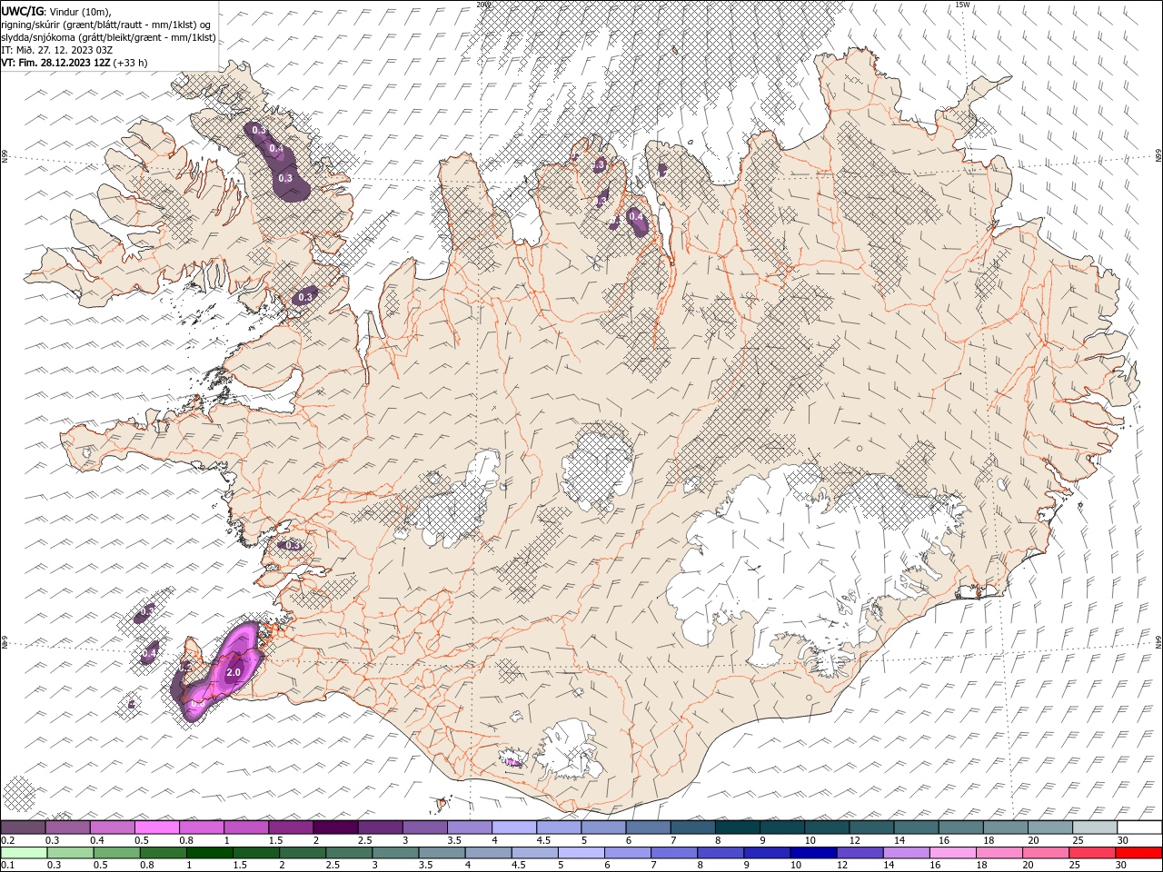The height and width of the screenshot is (872, 1163).
Task: Click the purple 12 swatch in rain scale
Action: (x=858, y=853)
